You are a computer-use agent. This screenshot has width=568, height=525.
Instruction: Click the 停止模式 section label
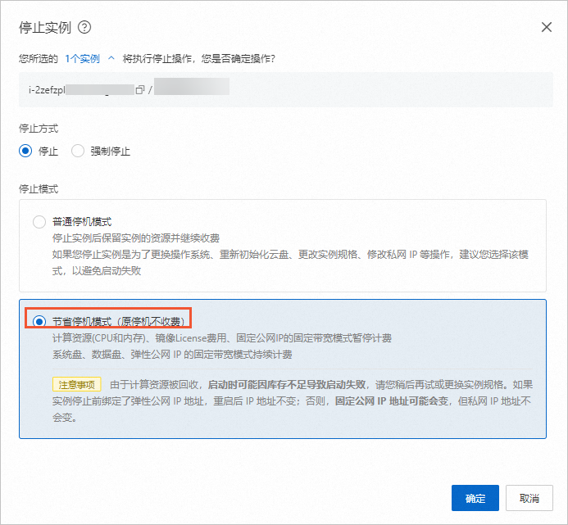pos(39,189)
